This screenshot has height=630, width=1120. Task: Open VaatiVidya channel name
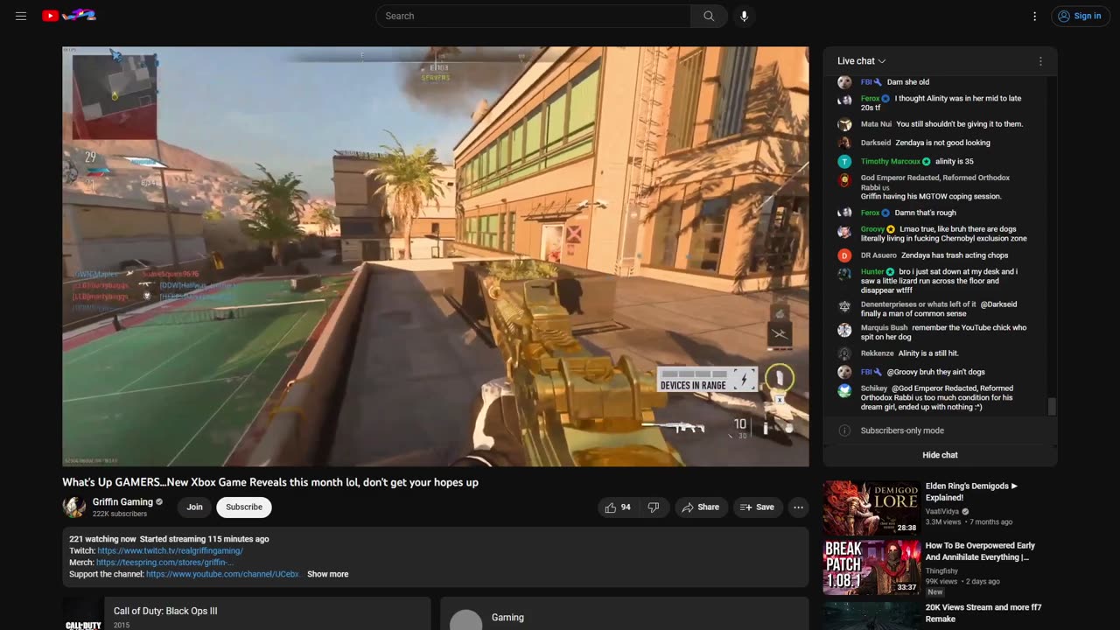click(942, 512)
